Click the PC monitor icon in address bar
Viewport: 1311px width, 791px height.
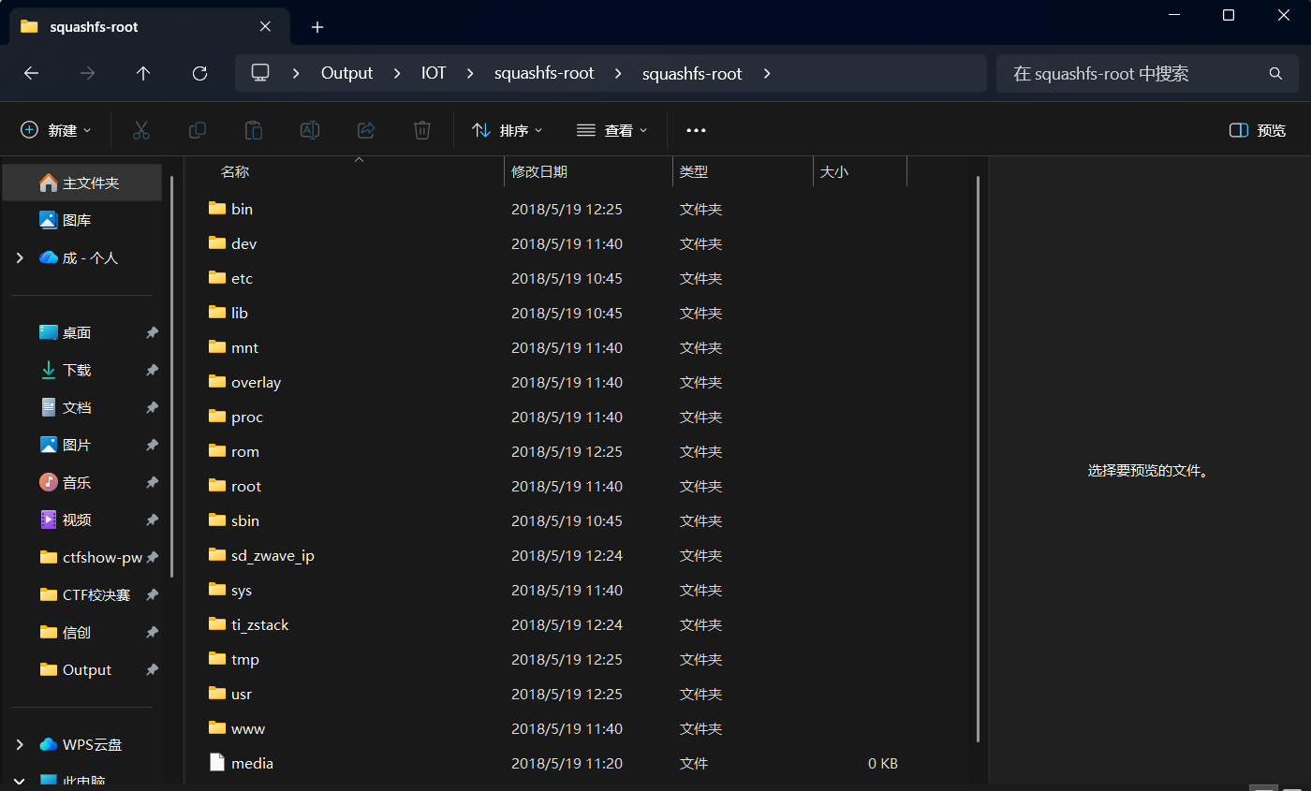coord(260,73)
